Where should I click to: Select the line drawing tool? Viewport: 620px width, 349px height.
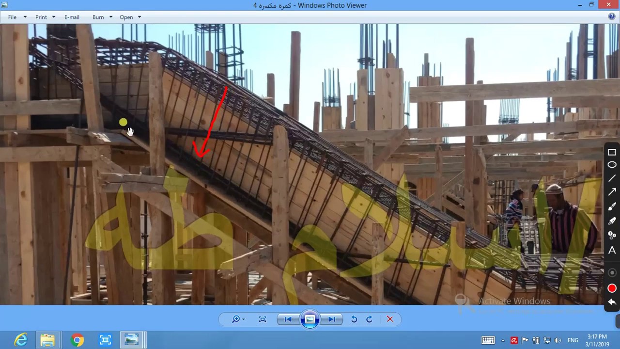coord(612,178)
